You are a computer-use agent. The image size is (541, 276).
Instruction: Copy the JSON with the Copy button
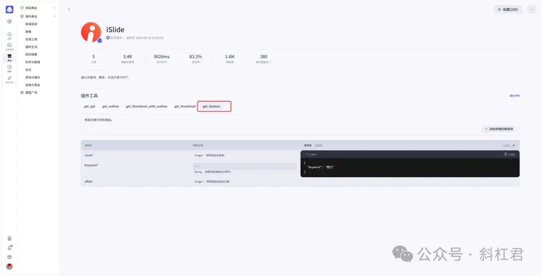(x=509, y=154)
